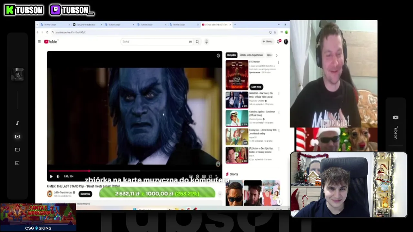Screen dimensions: 413x232
Task: Open options for the EVE Frontier ad
Action: (278, 62)
